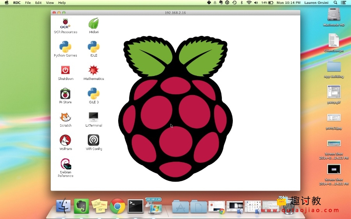Click the Wi-Fi status icon

(249, 3)
